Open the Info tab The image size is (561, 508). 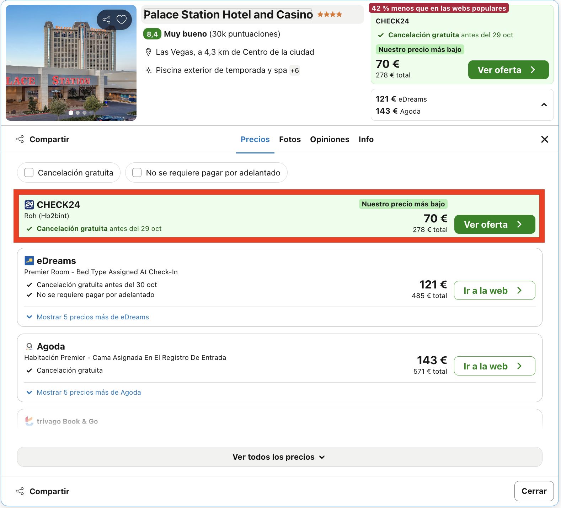coord(366,139)
